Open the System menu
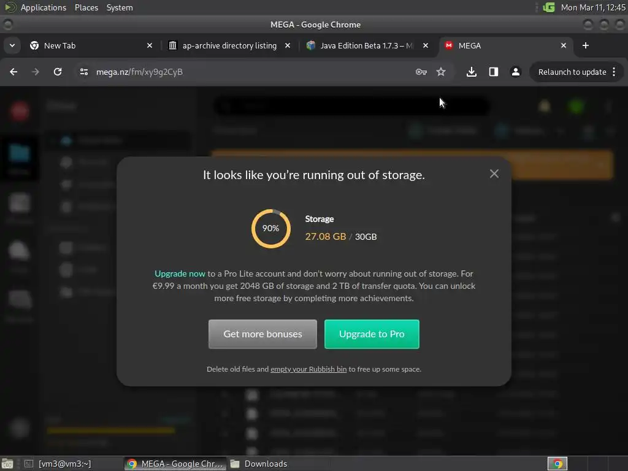The image size is (628, 471). pos(120,7)
